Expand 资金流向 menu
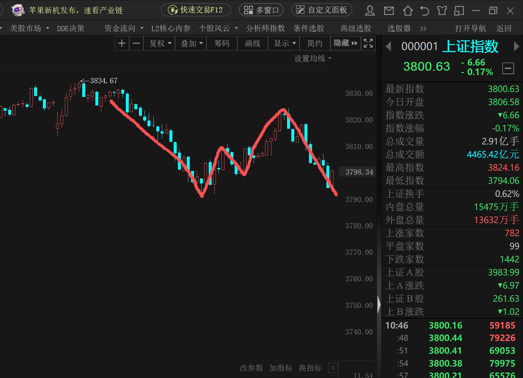Viewport: 523px width, 378px height. pyautogui.click(x=124, y=28)
